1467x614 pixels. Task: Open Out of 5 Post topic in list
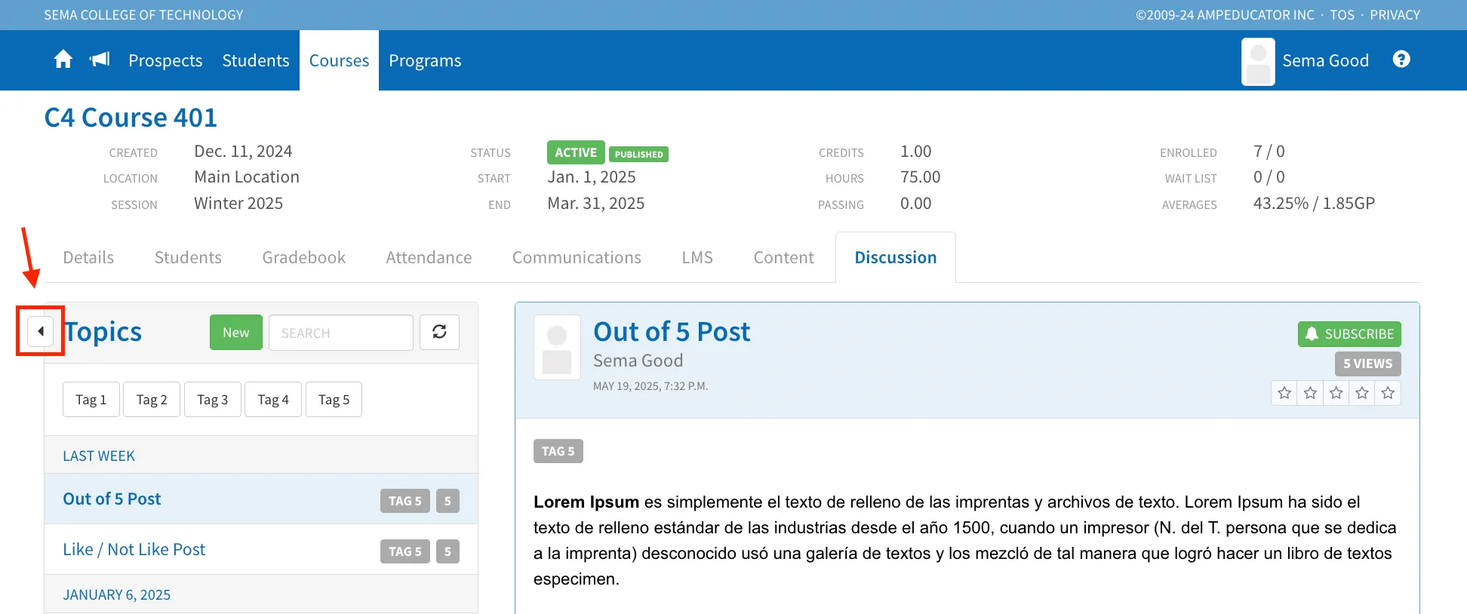(x=261, y=499)
